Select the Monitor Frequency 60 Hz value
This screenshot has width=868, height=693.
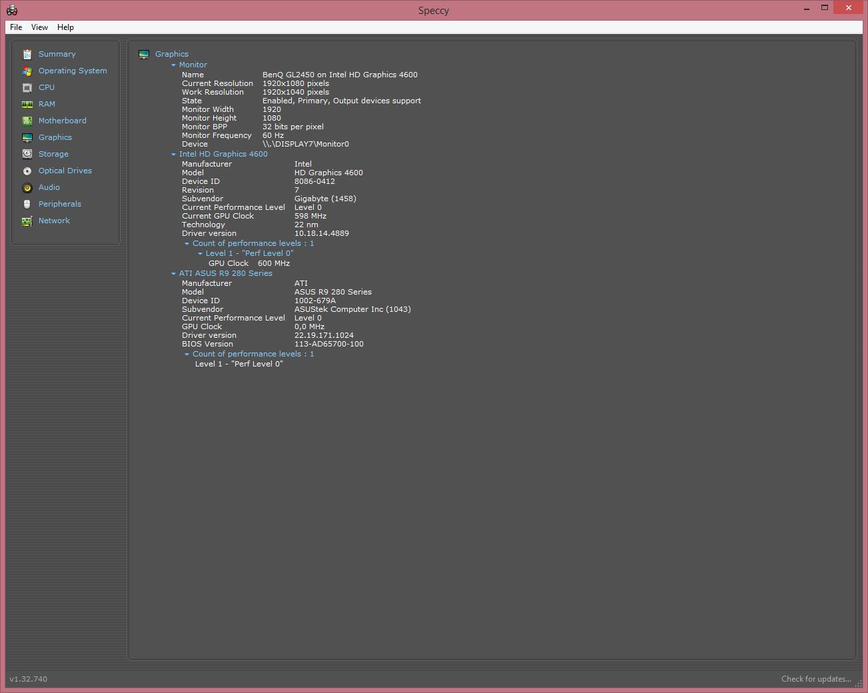pos(272,135)
